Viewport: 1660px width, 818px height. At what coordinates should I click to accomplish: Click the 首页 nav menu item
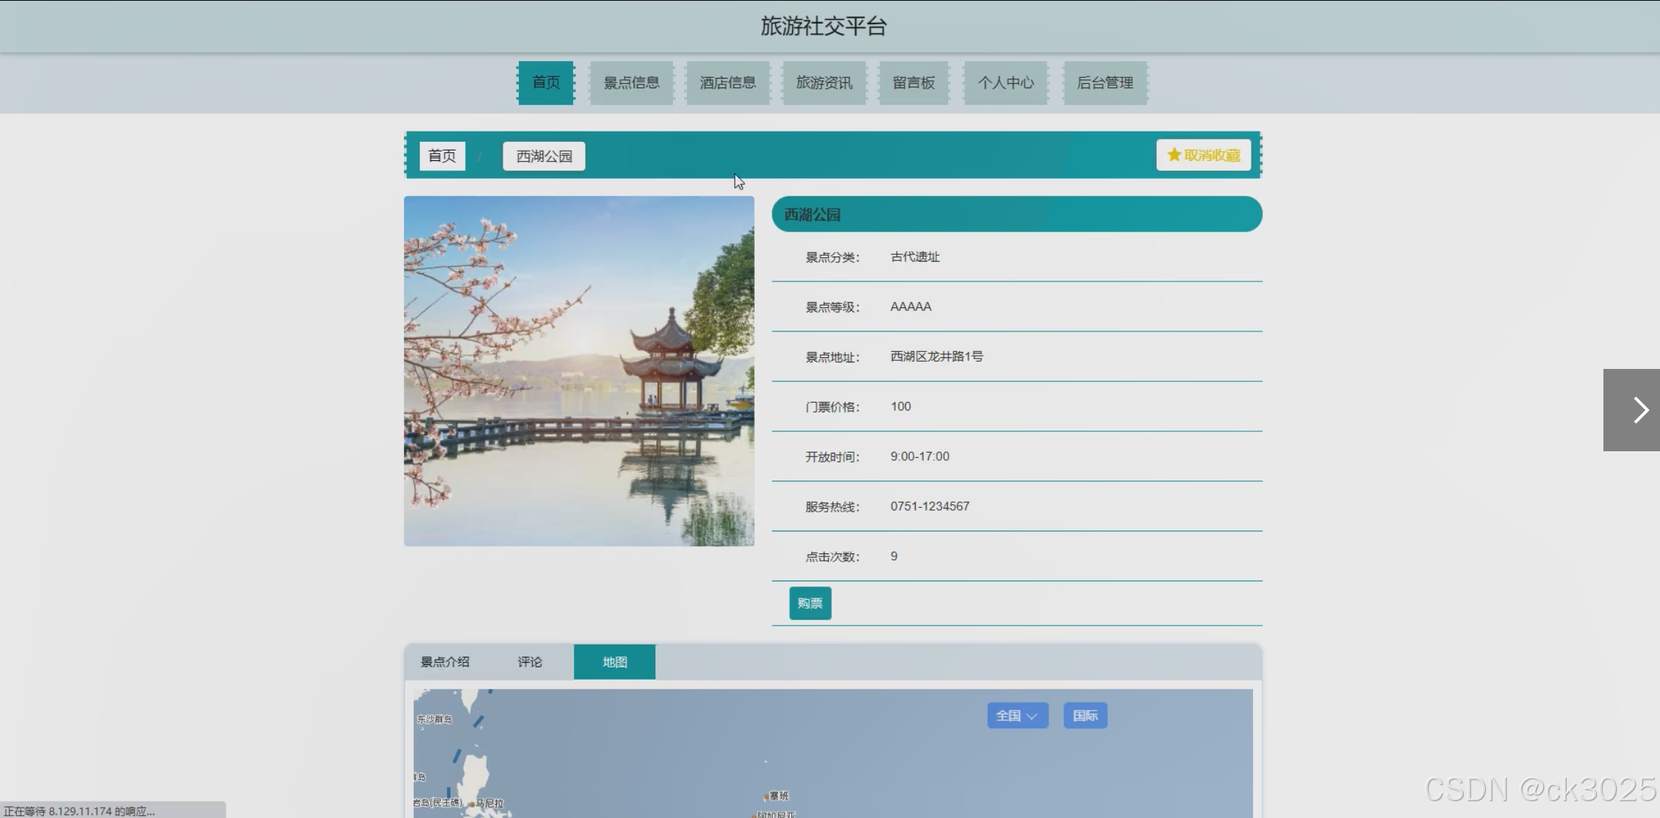click(x=546, y=83)
